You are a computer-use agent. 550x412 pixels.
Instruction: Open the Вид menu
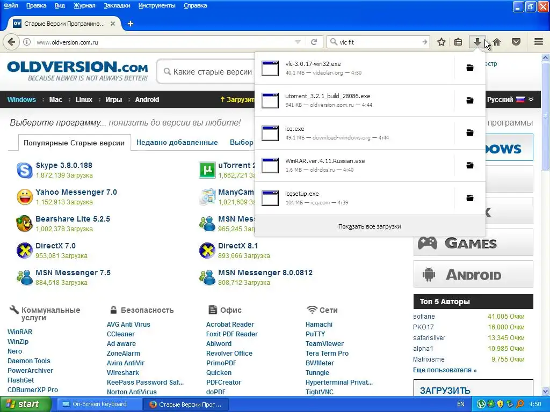coord(60,5)
